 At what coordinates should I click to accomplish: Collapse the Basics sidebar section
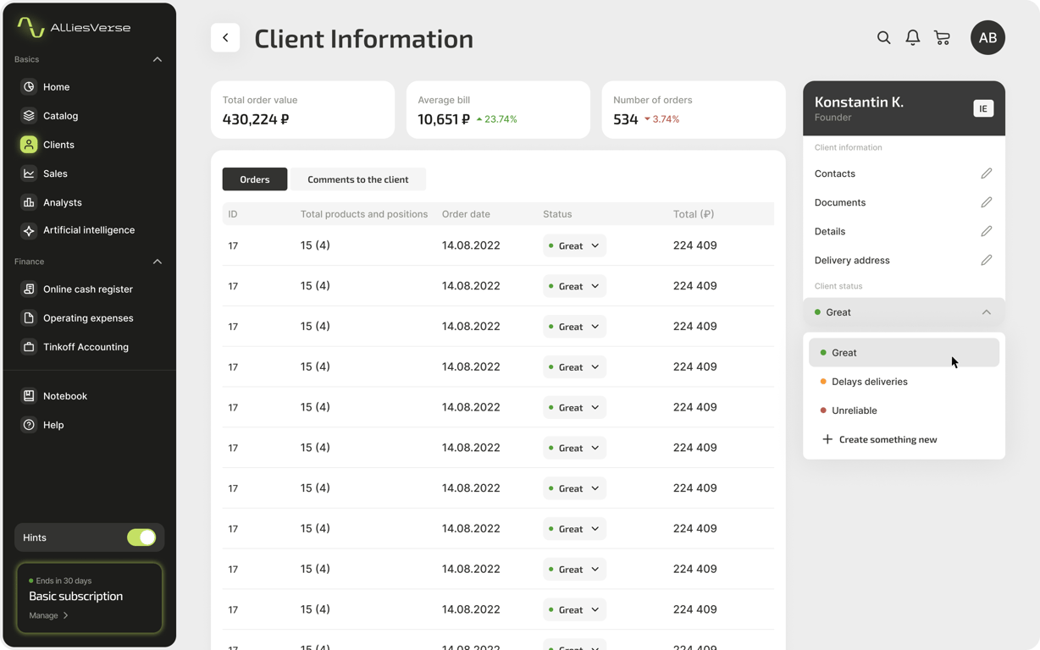pyautogui.click(x=158, y=60)
